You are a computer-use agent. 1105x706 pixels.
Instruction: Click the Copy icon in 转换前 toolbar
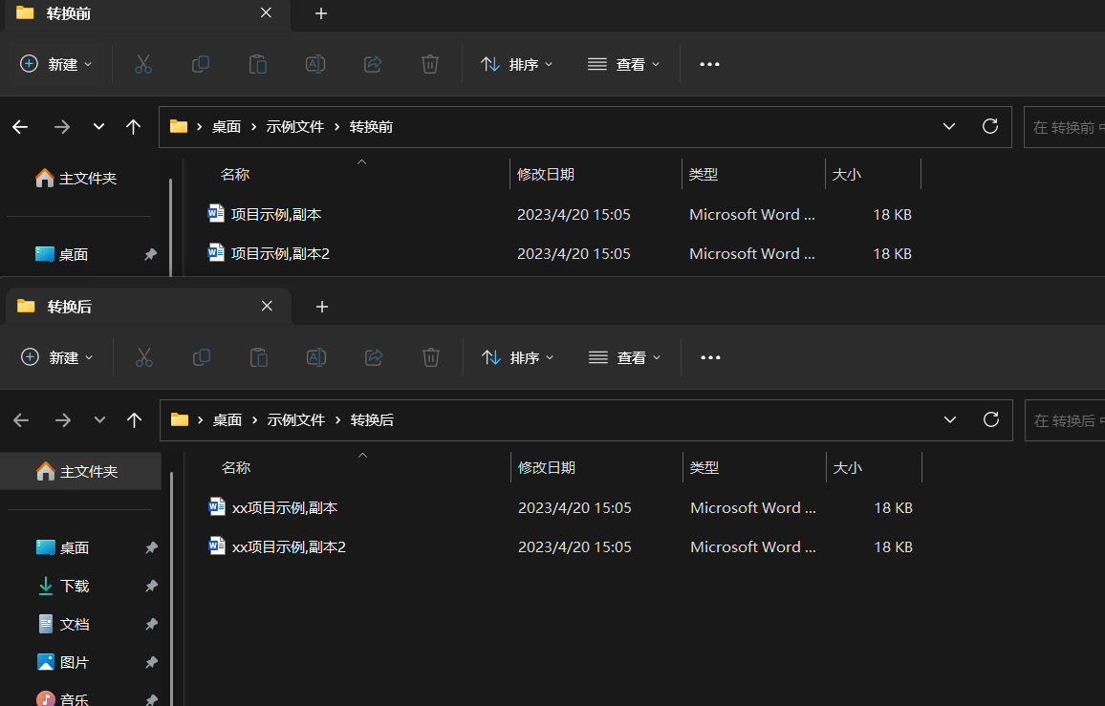pyautogui.click(x=200, y=64)
